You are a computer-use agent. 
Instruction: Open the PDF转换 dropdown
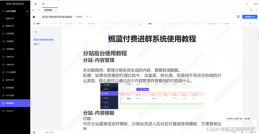[x=225, y=24]
